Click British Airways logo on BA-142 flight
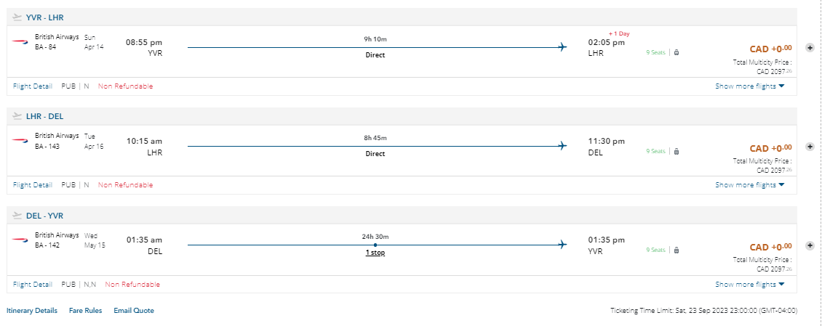 click(20, 240)
